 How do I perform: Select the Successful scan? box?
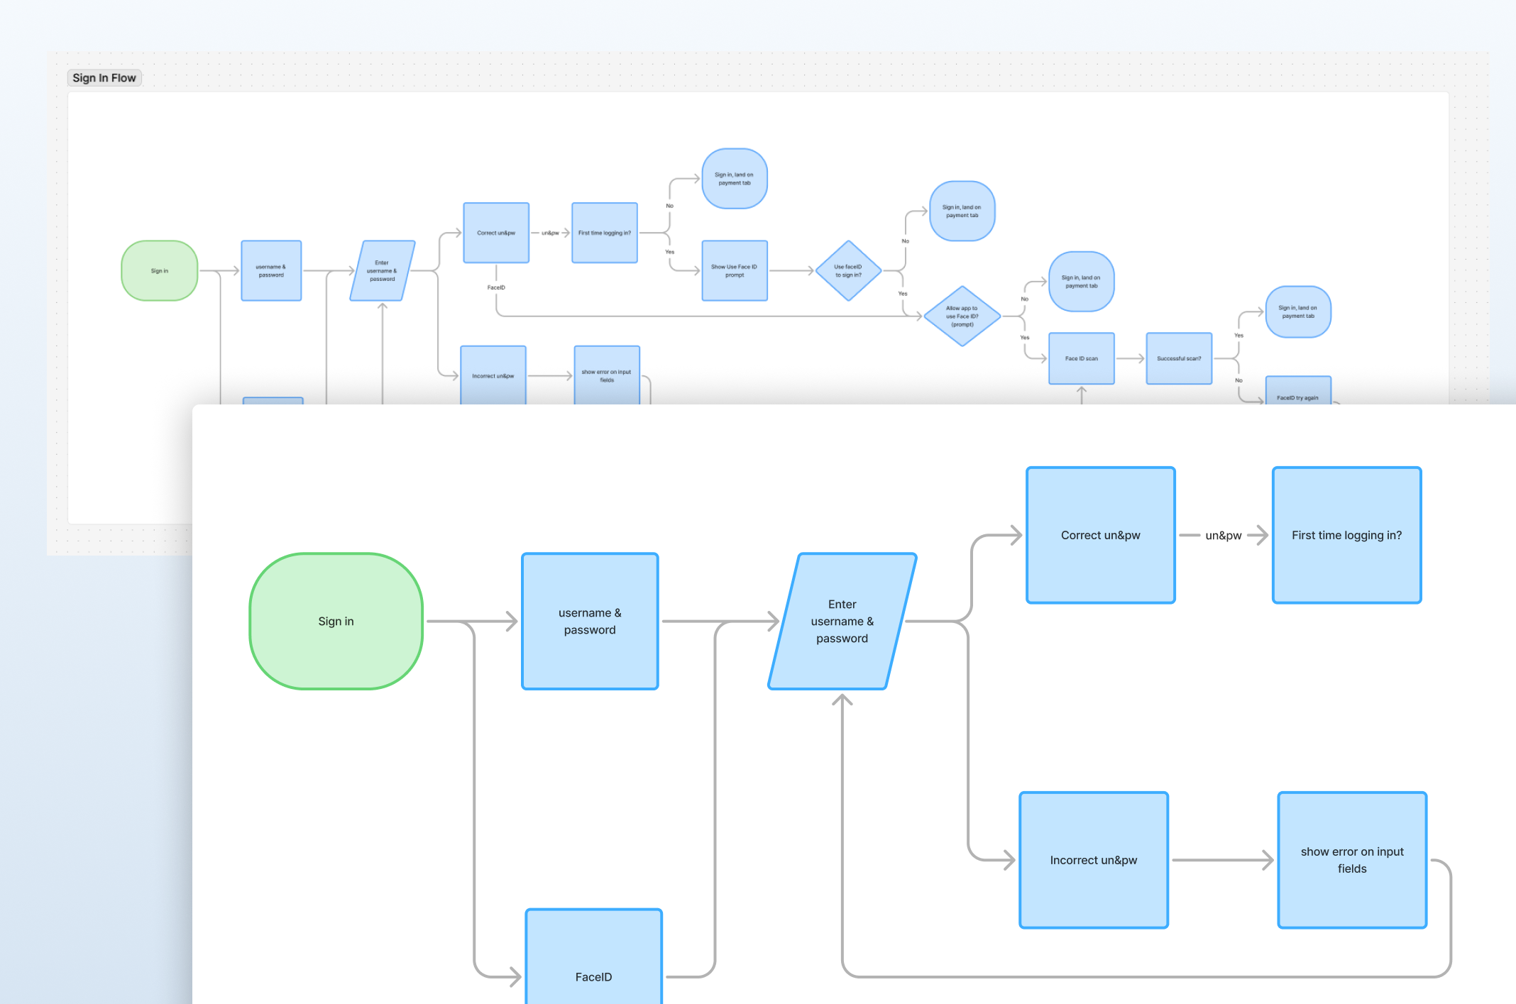pyautogui.click(x=1178, y=358)
